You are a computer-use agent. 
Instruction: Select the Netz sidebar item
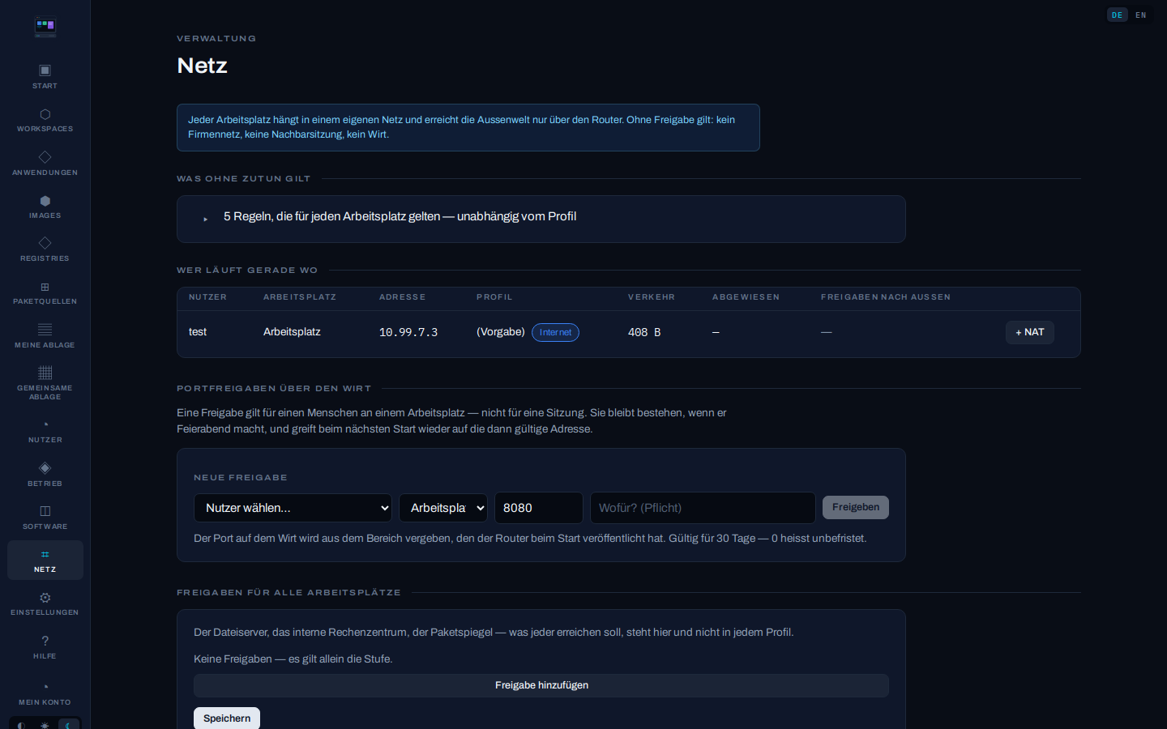(x=45, y=561)
